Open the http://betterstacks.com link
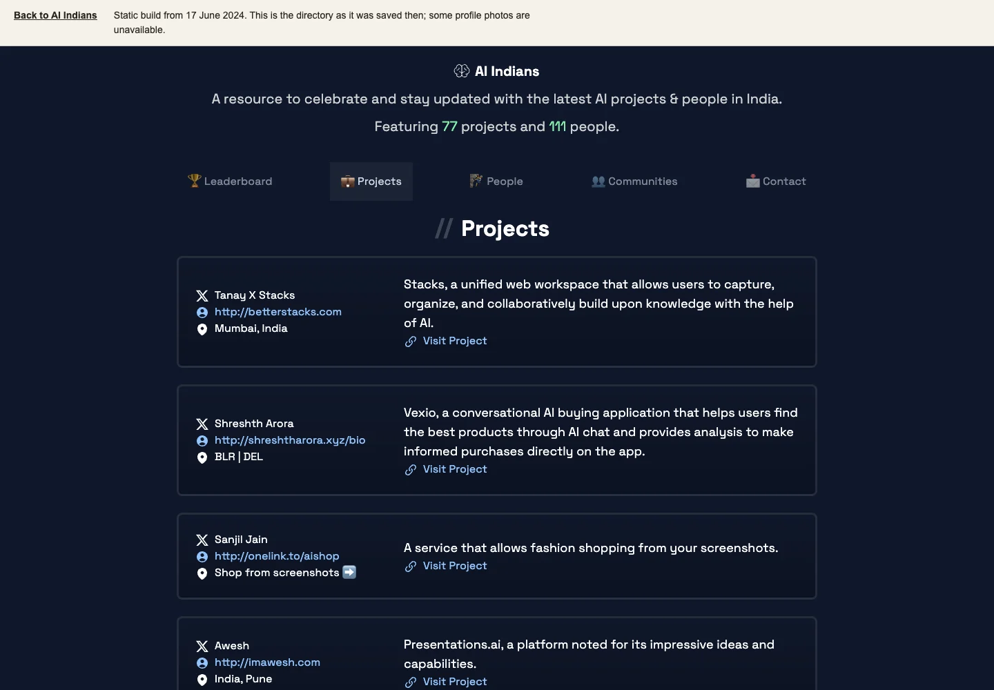The width and height of the screenshot is (994, 690). click(278, 312)
